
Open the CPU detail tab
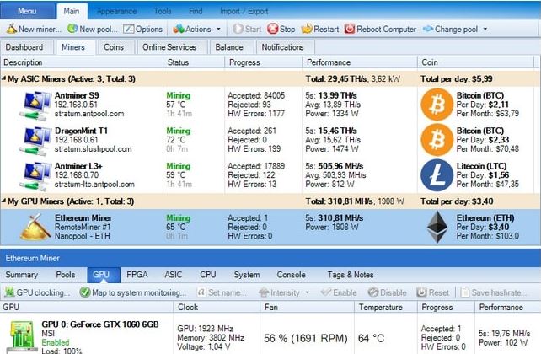pos(208,275)
